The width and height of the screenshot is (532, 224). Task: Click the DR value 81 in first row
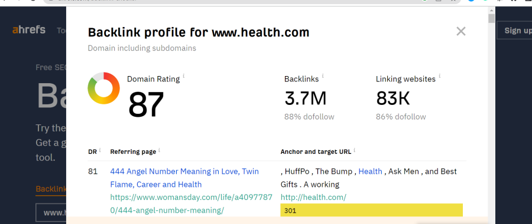click(93, 172)
